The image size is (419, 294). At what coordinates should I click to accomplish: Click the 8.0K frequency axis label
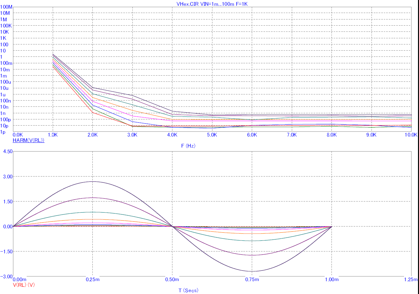[332, 134]
